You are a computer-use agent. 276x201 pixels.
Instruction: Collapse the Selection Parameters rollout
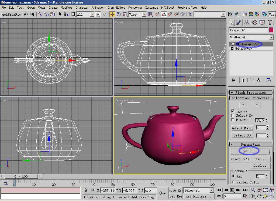click(x=250, y=98)
